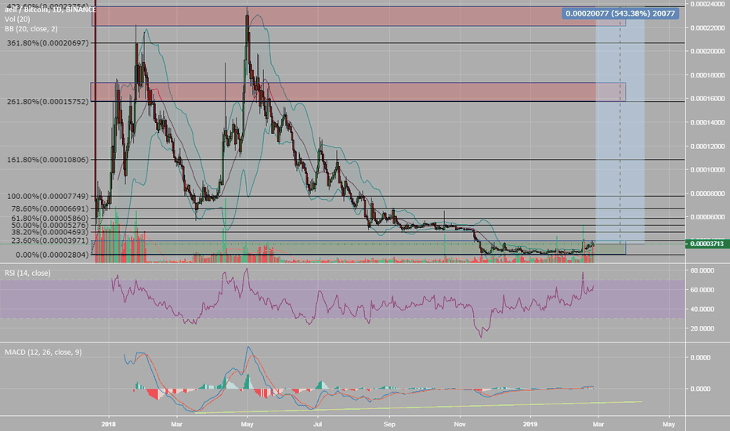Viewport: 730px width, 431px height.
Task: Click 20.0000 on the RSI axis
Action: 702,328
